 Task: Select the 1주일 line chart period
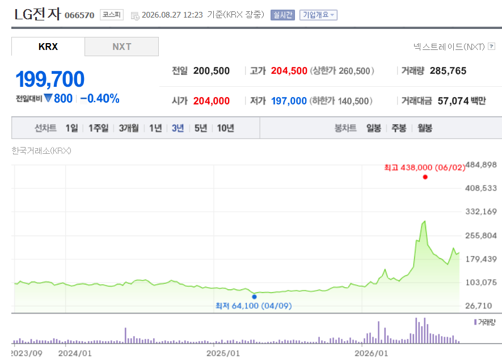[x=98, y=128]
